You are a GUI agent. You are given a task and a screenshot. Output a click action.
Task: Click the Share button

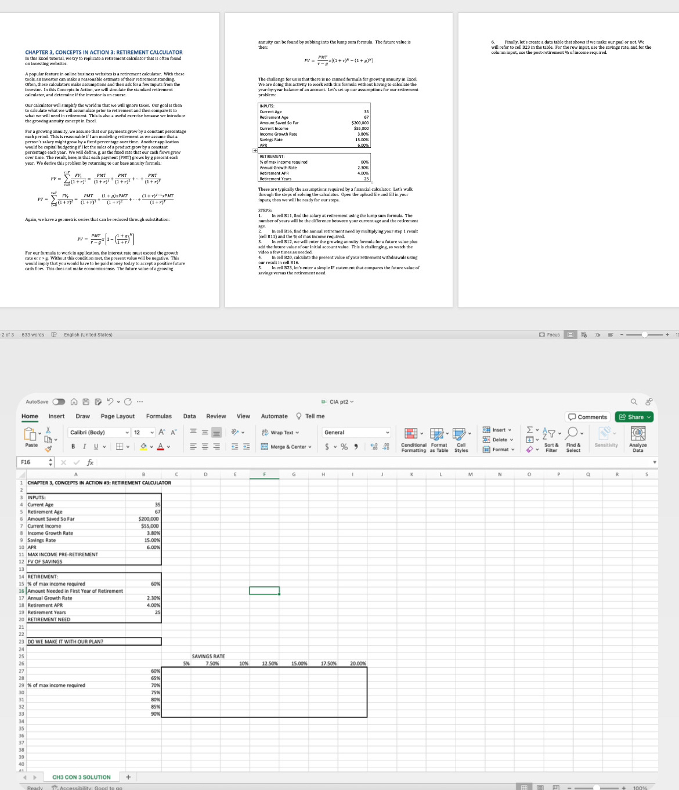coord(634,416)
